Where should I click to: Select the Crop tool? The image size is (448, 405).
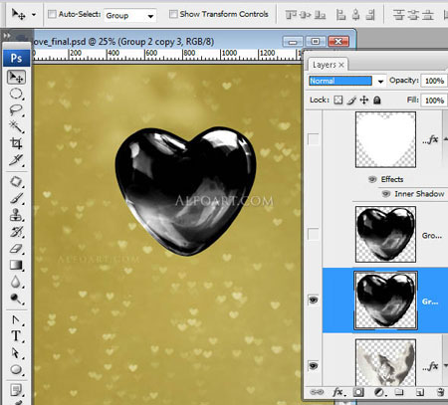click(x=16, y=143)
